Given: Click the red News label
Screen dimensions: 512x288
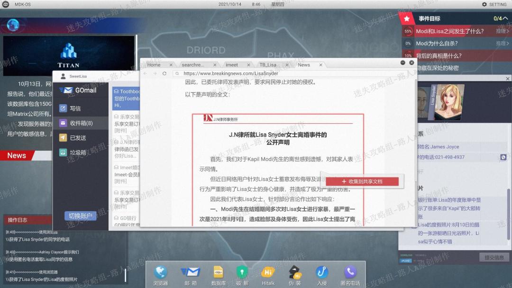Looking at the screenshot, I should click(17, 155).
